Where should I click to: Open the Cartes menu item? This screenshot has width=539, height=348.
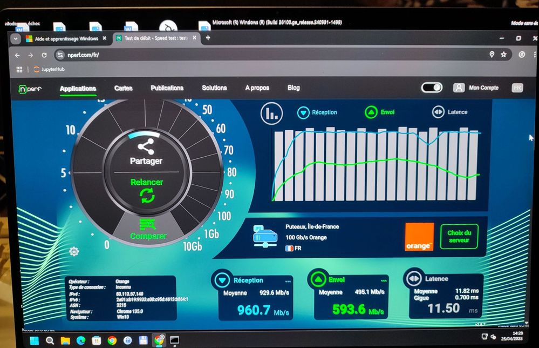click(x=124, y=88)
